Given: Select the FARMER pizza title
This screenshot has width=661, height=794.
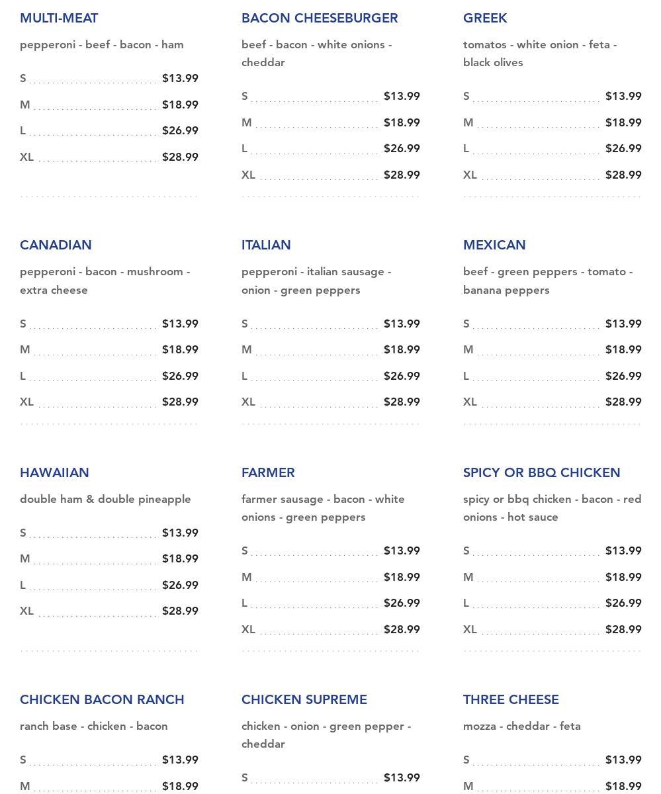Looking at the screenshot, I should [x=268, y=473].
